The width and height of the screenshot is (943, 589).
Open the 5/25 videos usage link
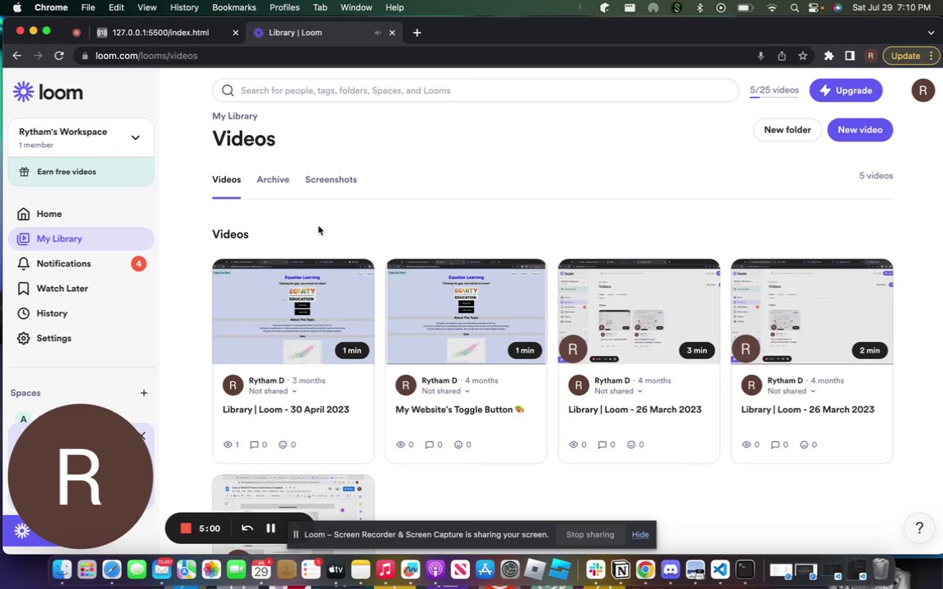tap(774, 90)
